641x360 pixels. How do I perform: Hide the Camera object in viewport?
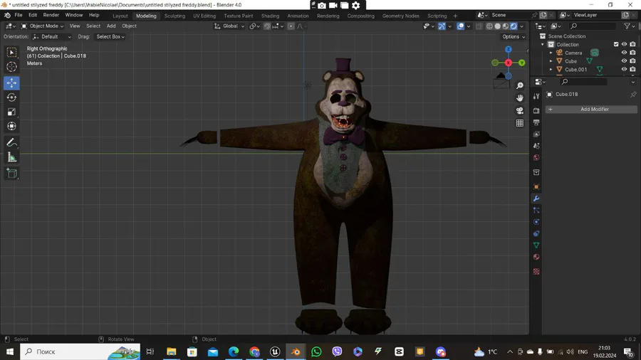point(624,53)
